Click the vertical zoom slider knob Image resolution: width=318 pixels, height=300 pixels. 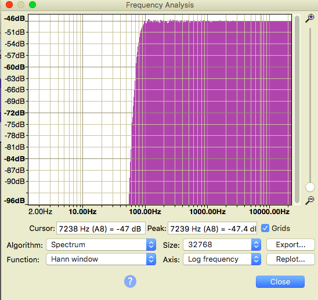(x=310, y=187)
